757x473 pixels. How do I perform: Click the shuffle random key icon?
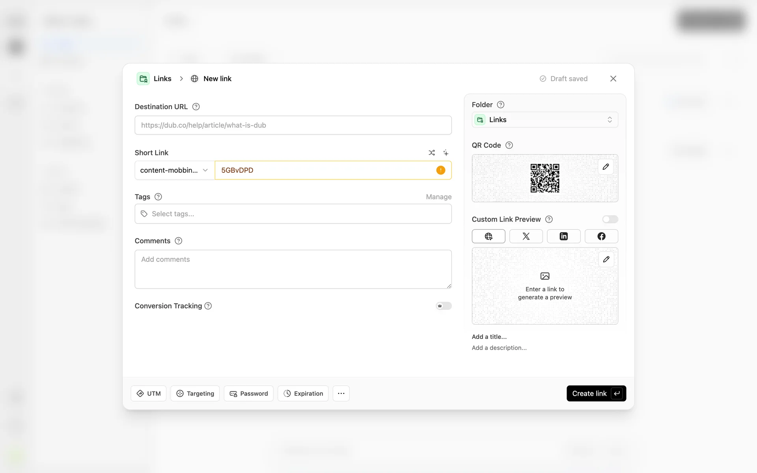point(432,153)
